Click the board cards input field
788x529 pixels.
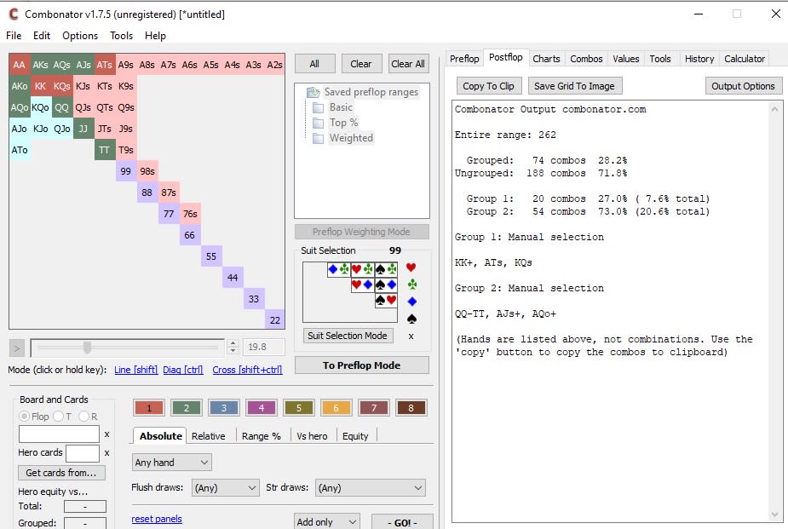[x=60, y=434]
